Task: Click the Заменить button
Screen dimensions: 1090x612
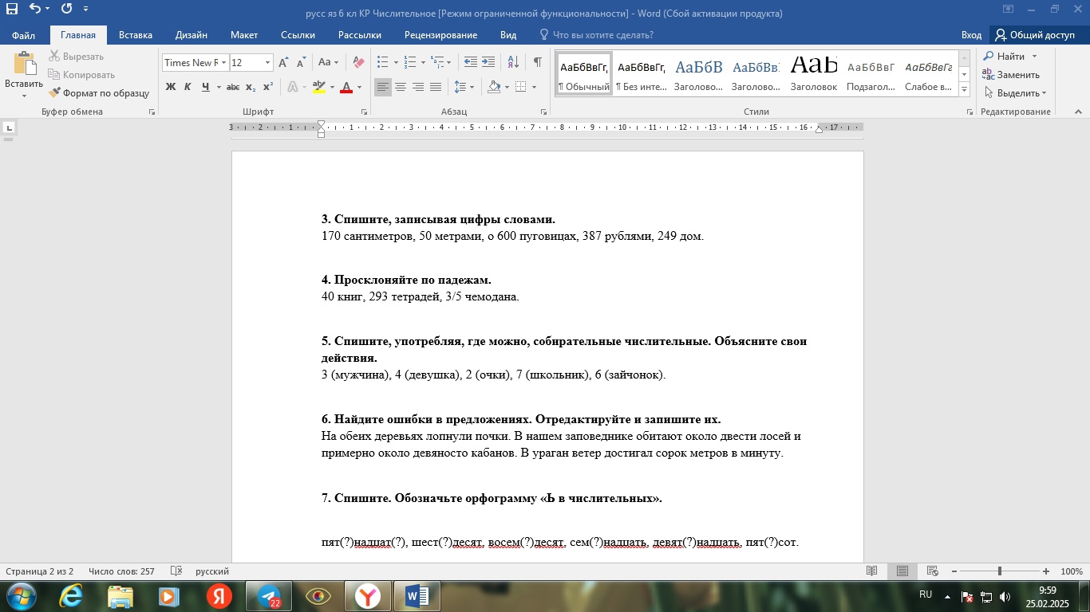Action: click(x=1010, y=75)
